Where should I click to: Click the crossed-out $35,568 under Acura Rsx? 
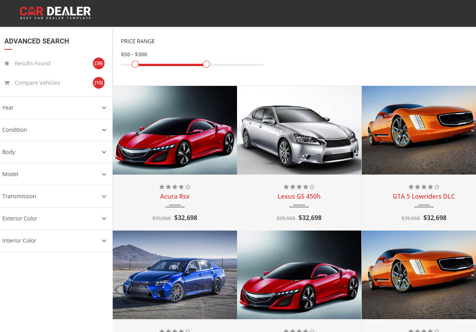[162, 218]
